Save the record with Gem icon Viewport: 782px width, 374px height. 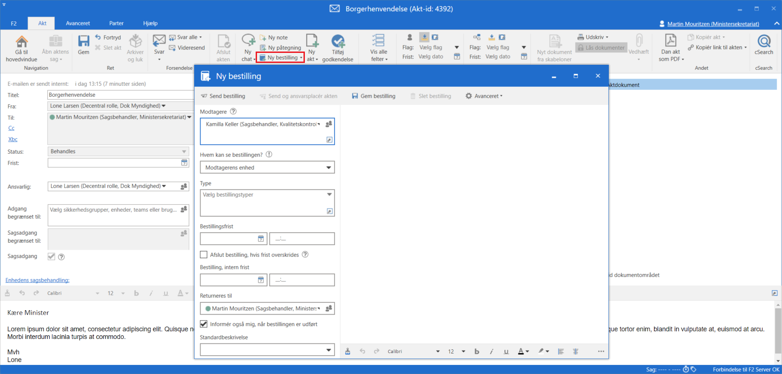click(x=83, y=42)
